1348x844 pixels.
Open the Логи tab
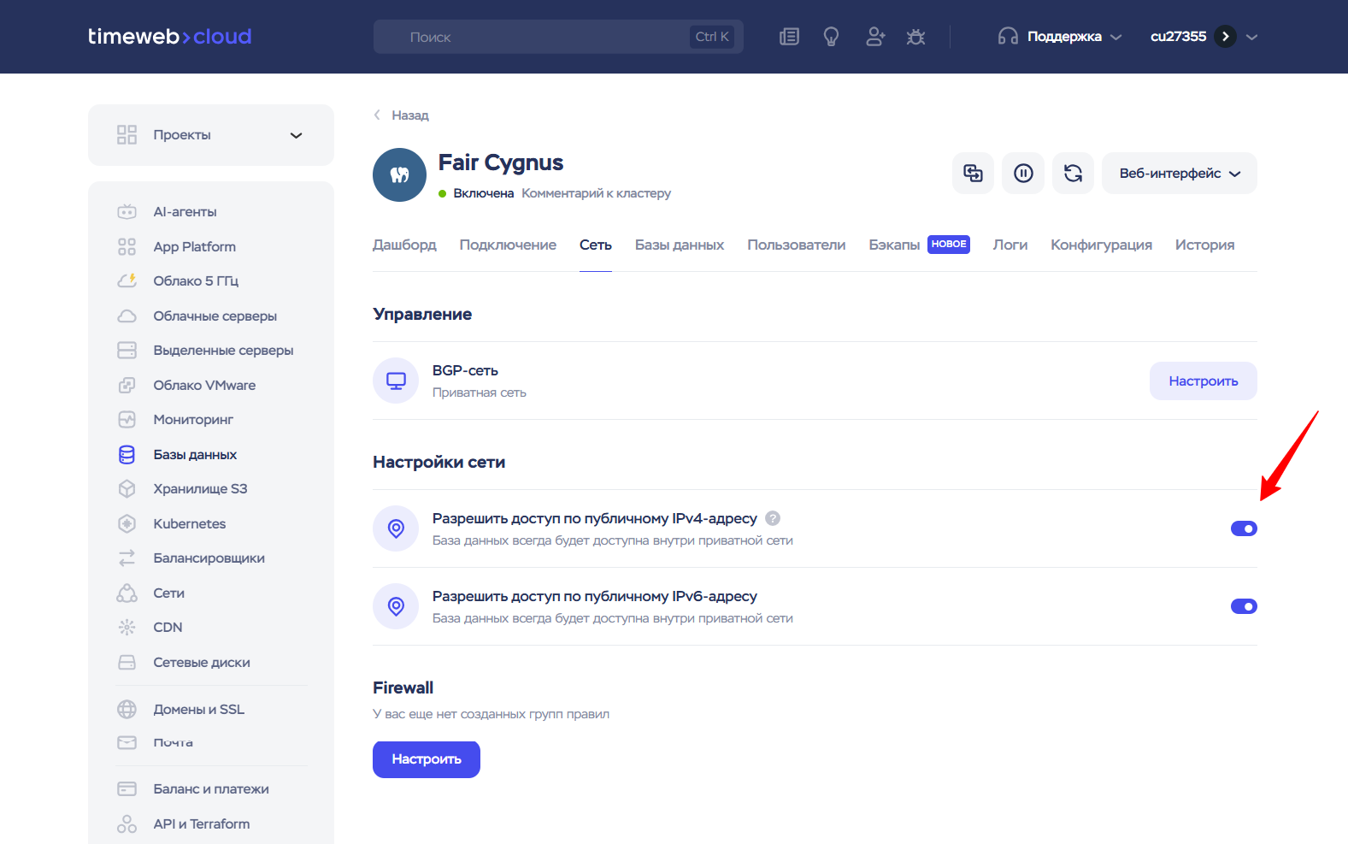(x=1010, y=245)
